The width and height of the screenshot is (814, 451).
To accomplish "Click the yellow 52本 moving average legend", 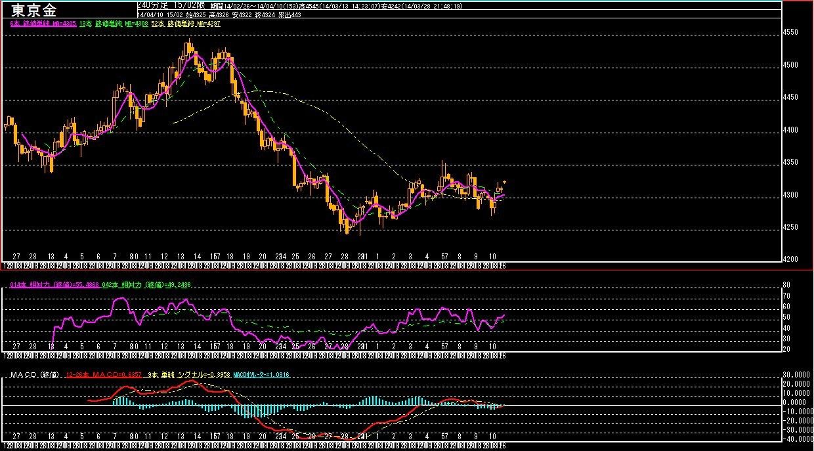I will pyautogui.click(x=186, y=24).
